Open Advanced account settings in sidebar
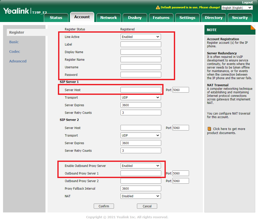This screenshot has width=258, height=219. (18, 61)
